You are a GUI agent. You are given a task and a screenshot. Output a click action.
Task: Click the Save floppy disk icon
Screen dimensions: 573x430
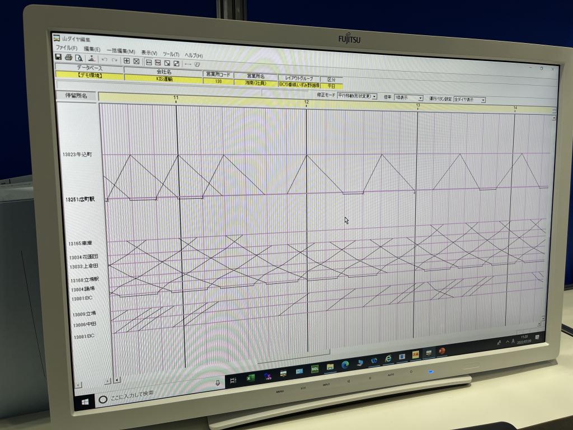(x=58, y=57)
